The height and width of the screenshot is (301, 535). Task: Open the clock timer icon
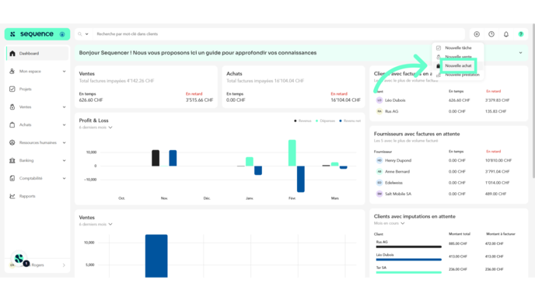click(x=491, y=34)
